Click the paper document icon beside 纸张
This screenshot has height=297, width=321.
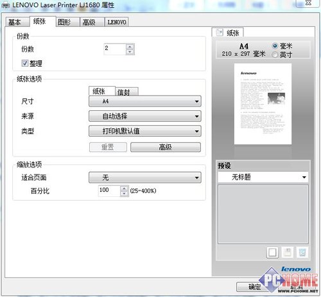click(220, 33)
